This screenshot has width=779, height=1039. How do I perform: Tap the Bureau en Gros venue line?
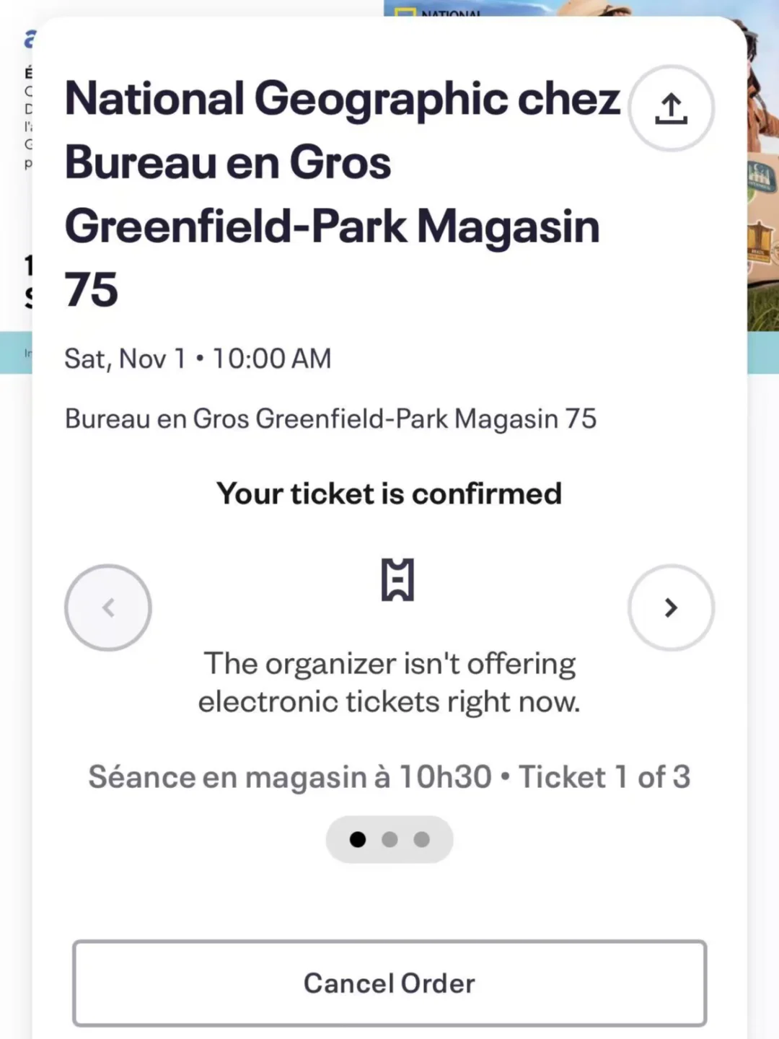(330, 418)
